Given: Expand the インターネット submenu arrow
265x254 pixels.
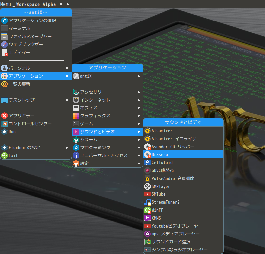Looking at the screenshot, I should [139, 100].
